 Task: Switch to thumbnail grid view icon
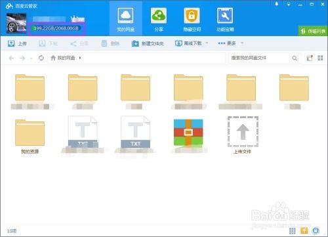[320, 58]
